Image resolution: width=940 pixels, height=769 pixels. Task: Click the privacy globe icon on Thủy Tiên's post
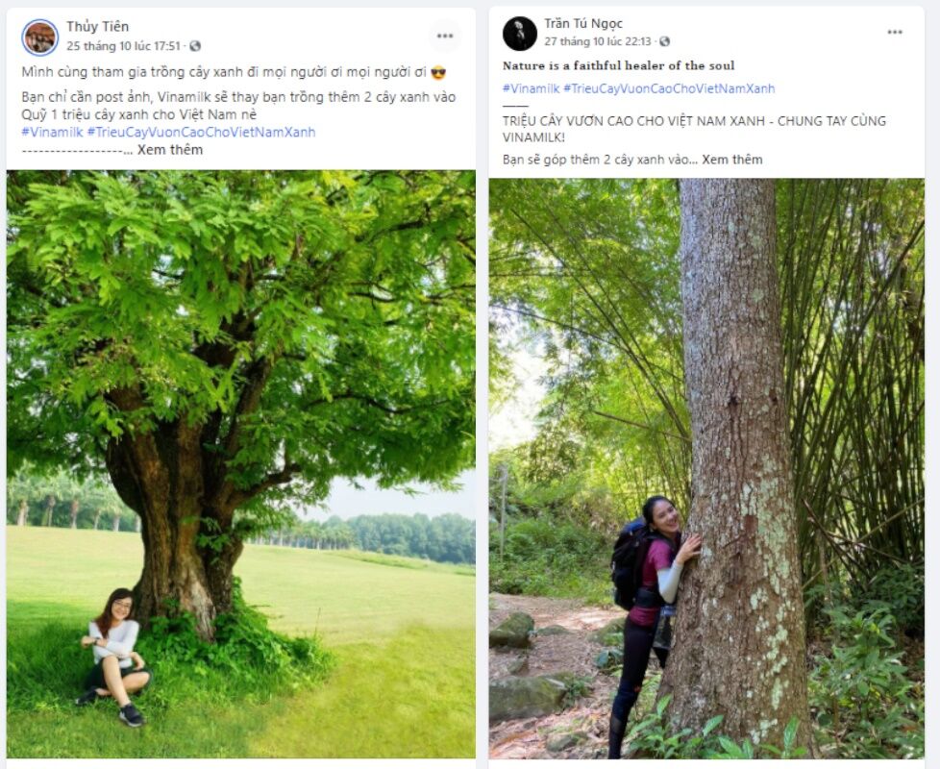[195, 46]
